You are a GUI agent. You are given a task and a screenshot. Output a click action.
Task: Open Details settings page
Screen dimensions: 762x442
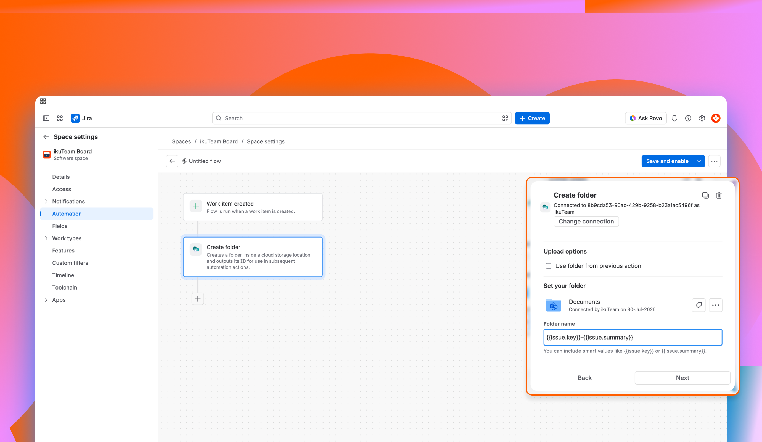pos(61,177)
